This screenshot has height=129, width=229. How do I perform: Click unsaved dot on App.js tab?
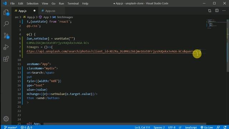pos(34,11)
